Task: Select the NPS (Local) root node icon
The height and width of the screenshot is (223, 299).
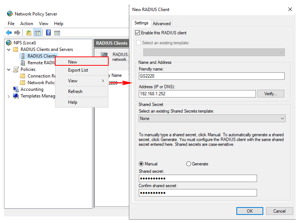Action: (9, 43)
